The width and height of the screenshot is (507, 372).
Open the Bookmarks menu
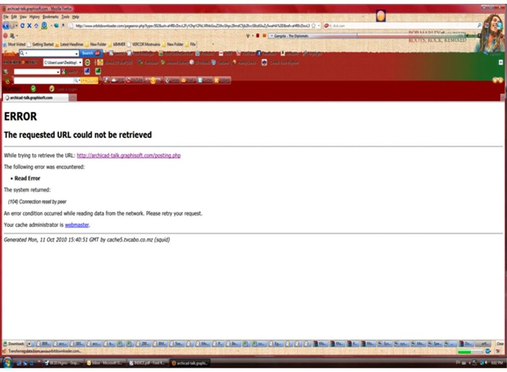coord(50,17)
